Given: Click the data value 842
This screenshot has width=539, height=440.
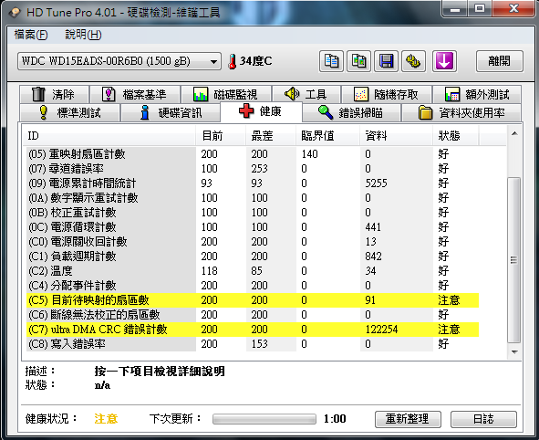Looking at the screenshot, I should 373,257.
